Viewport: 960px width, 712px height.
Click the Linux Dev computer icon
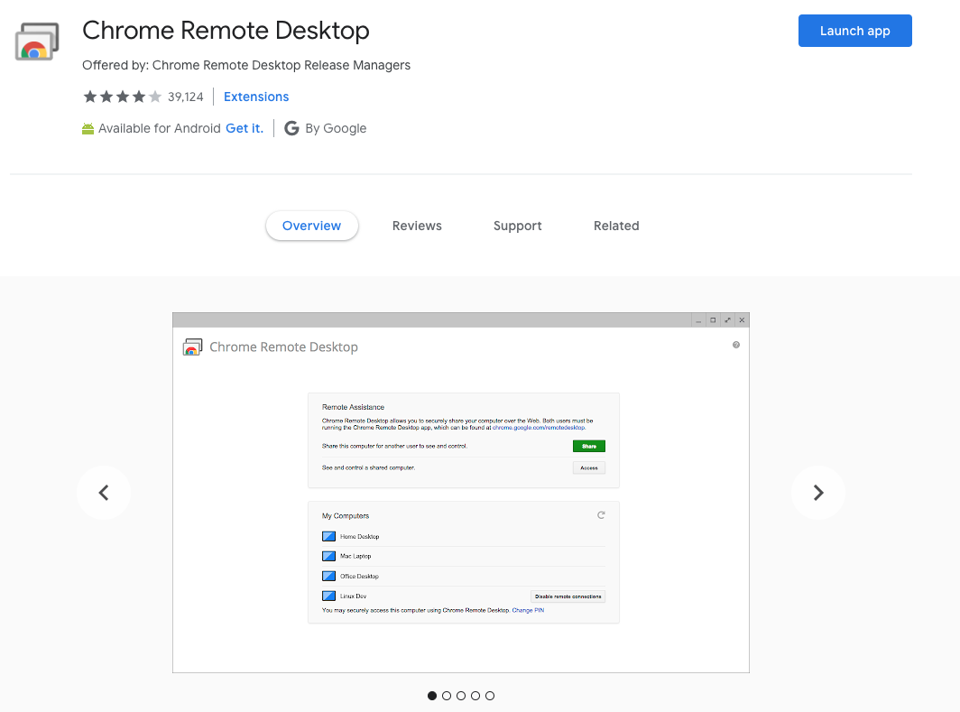[x=328, y=596]
